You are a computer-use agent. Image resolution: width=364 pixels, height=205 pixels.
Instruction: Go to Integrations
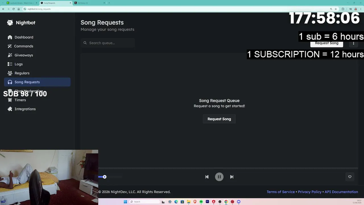(x=37, y=109)
